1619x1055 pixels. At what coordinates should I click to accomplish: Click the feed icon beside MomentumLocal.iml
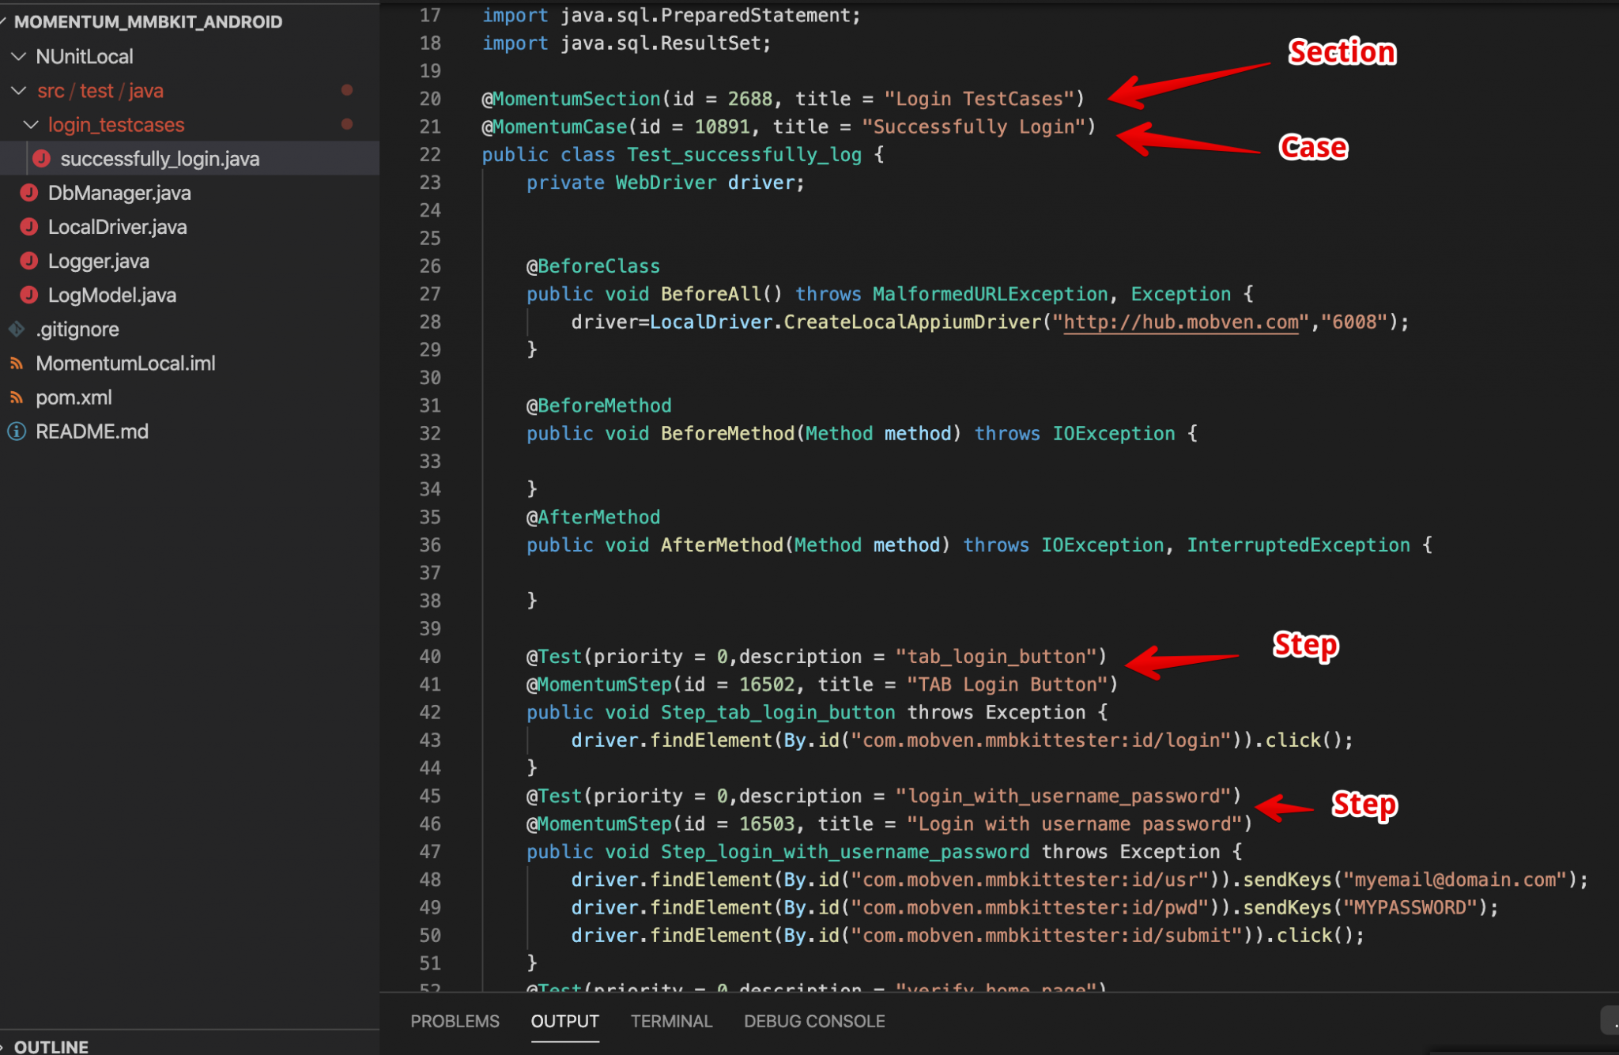pyautogui.click(x=17, y=363)
